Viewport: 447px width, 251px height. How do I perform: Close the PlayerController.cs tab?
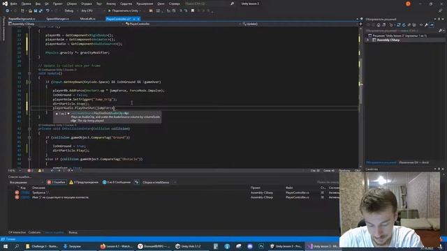[x=138, y=19]
